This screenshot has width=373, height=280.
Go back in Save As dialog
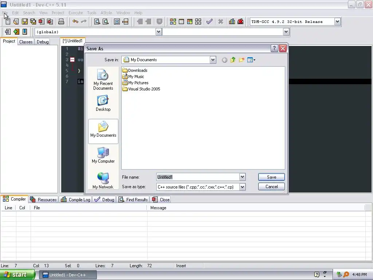pyautogui.click(x=224, y=60)
